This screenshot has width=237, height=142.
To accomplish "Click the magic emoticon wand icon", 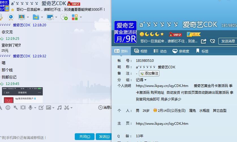I will [15, 108].
